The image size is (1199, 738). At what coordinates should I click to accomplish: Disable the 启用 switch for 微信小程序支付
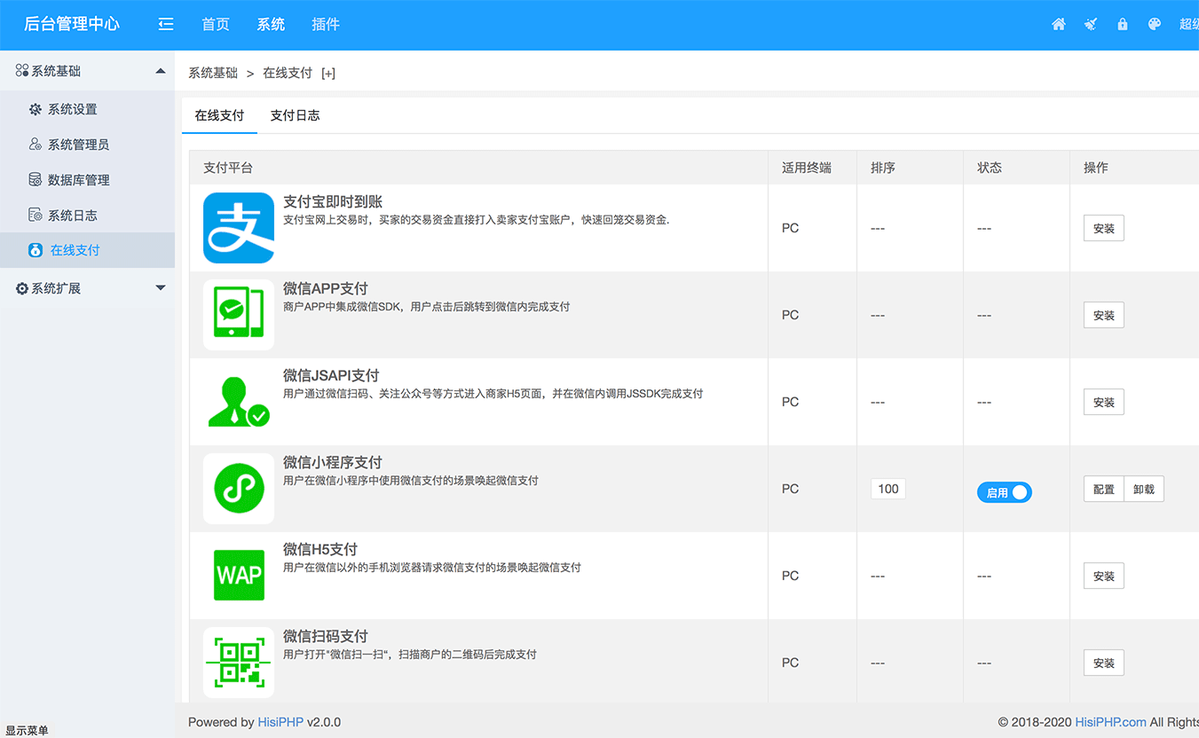1005,492
